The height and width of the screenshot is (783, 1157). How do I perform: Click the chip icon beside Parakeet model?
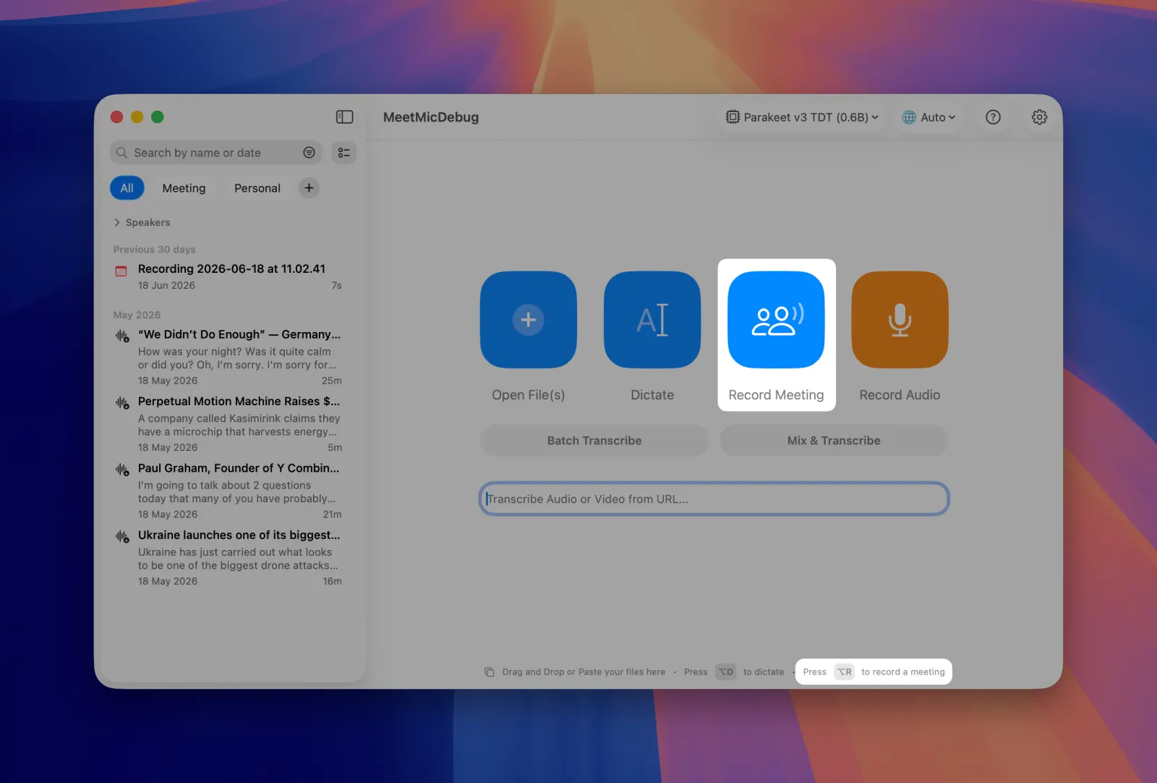[x=733, y=117]
